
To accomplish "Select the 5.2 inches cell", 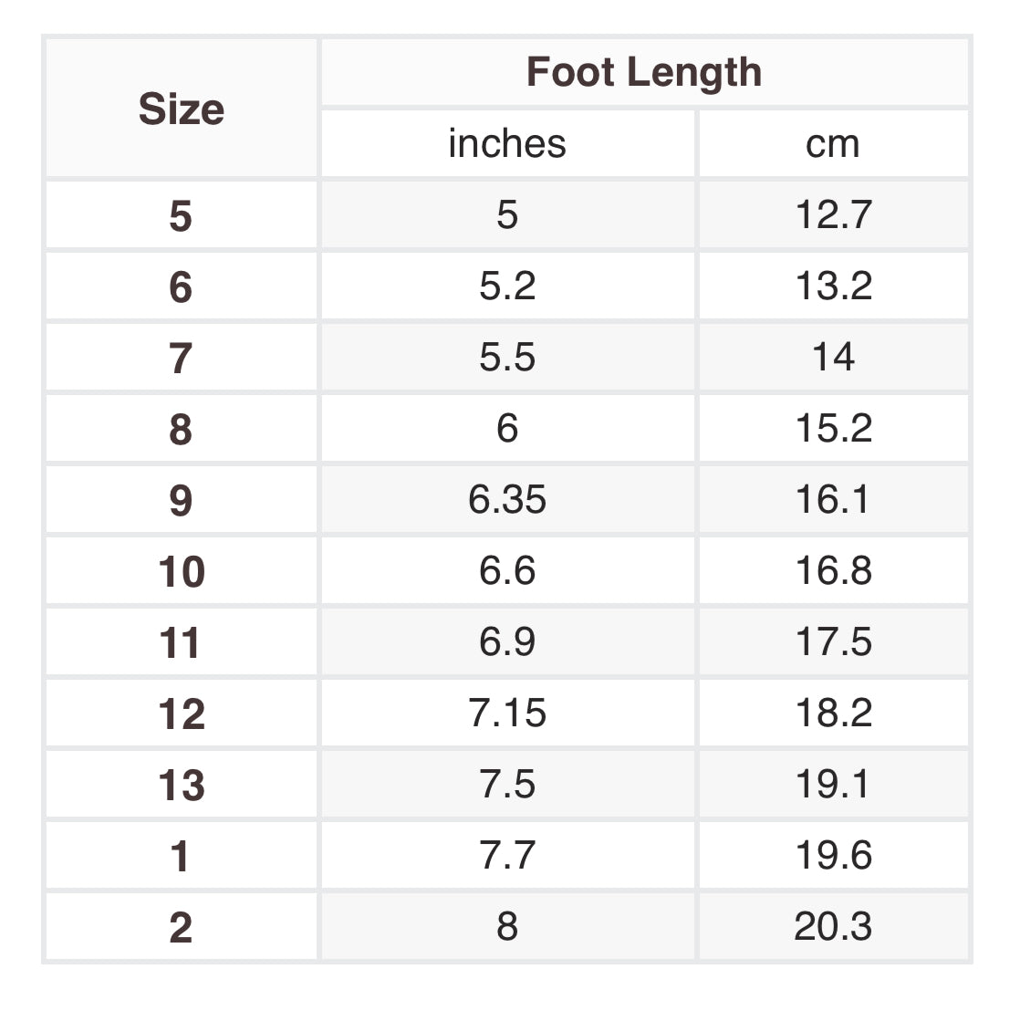I will click(507, 287).
